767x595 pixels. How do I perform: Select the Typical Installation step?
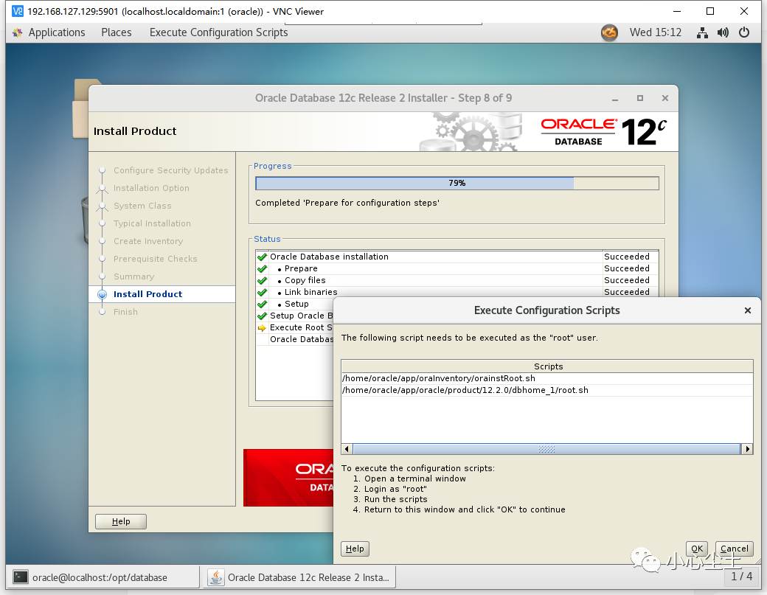[152, 223]
